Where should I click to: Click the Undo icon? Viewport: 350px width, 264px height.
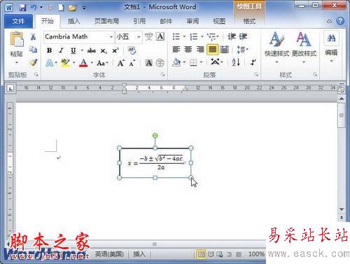pyautogui.click(x=34, y=8)
